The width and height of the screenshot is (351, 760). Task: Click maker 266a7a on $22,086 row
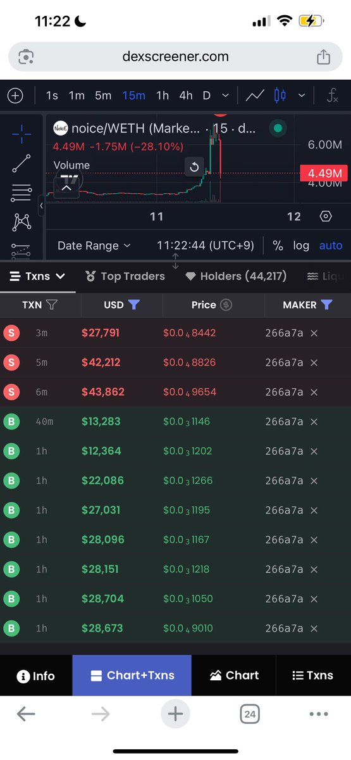pyautogui.click(x=284, y=481)
